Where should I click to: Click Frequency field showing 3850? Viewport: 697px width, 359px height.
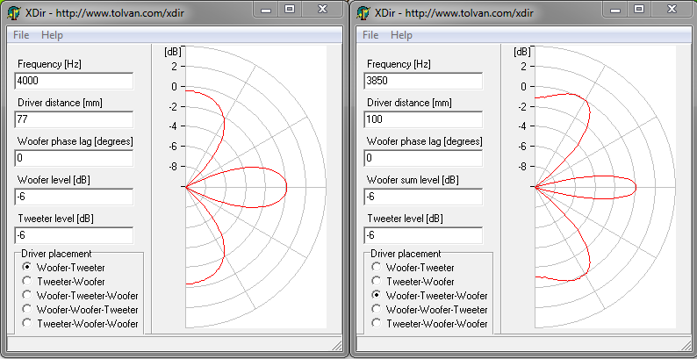423,81
